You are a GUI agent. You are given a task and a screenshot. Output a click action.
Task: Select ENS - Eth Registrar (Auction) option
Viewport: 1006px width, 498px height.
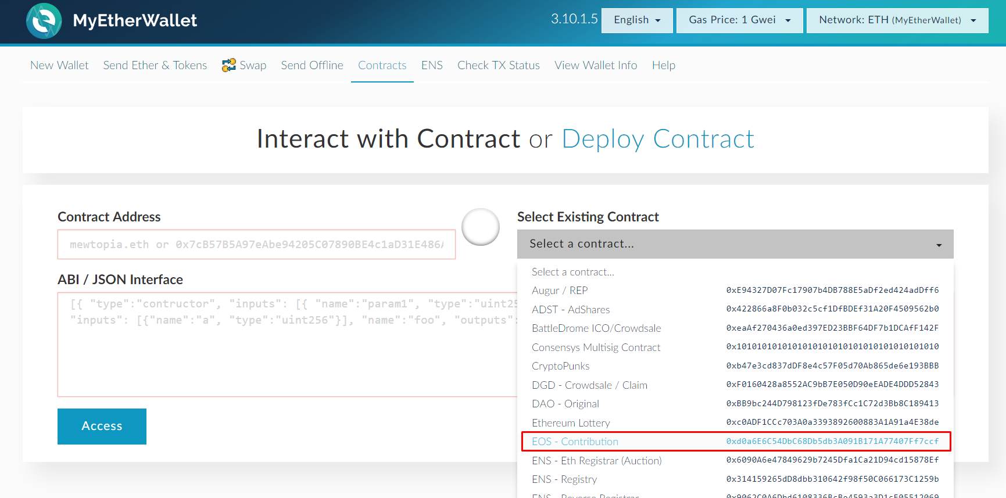pos(735,460)
